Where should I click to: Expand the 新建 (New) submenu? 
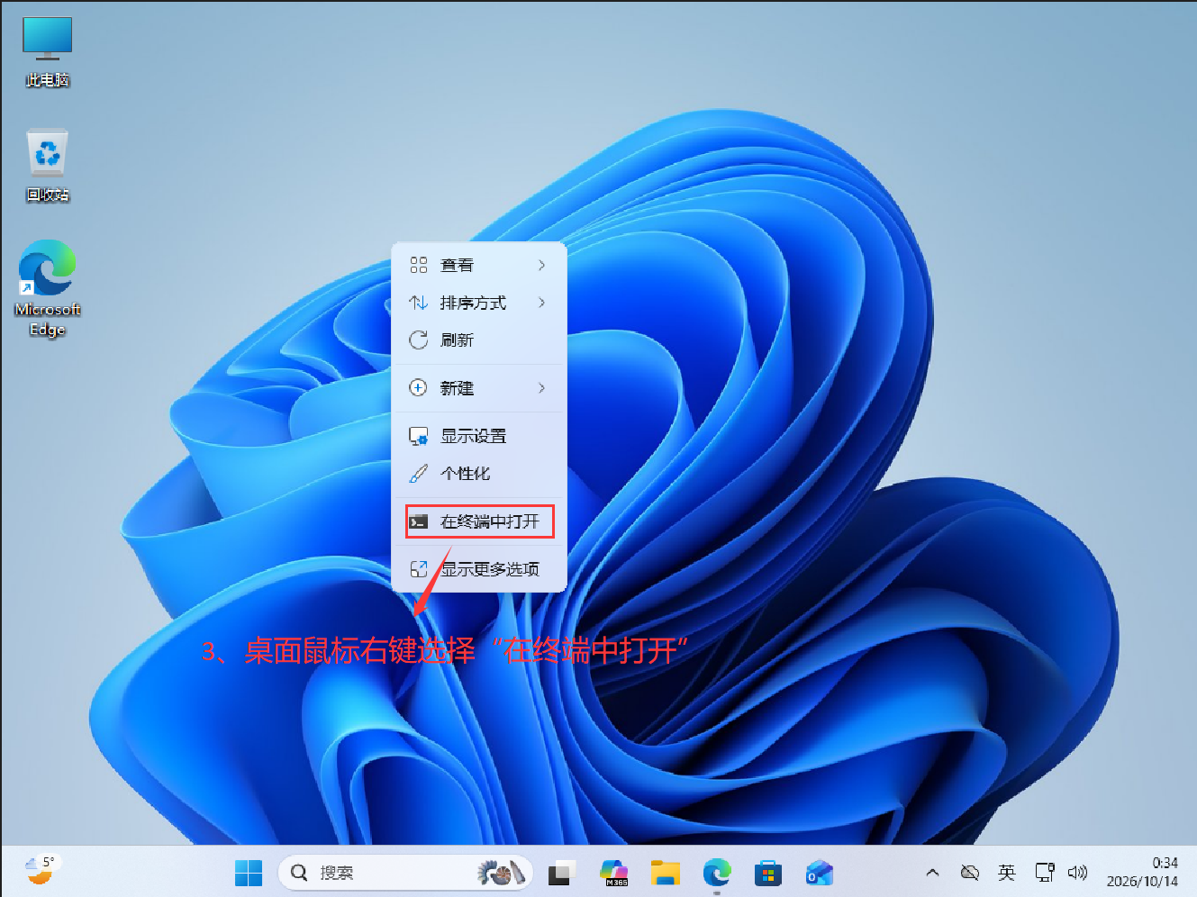[x=479, y=388]
